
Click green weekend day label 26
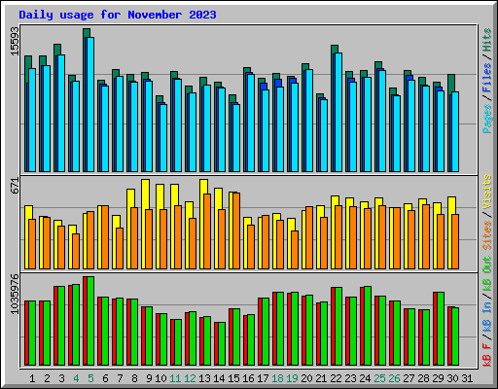(394, 378)
